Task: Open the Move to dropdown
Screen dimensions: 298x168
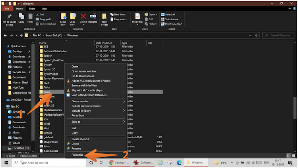Action: [64, 19]
